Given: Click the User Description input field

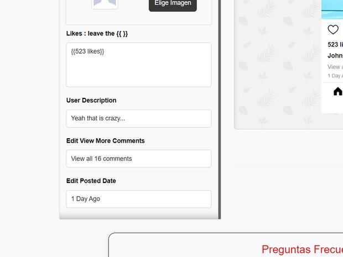Looking at the screenshot, I should coord(138,118).
